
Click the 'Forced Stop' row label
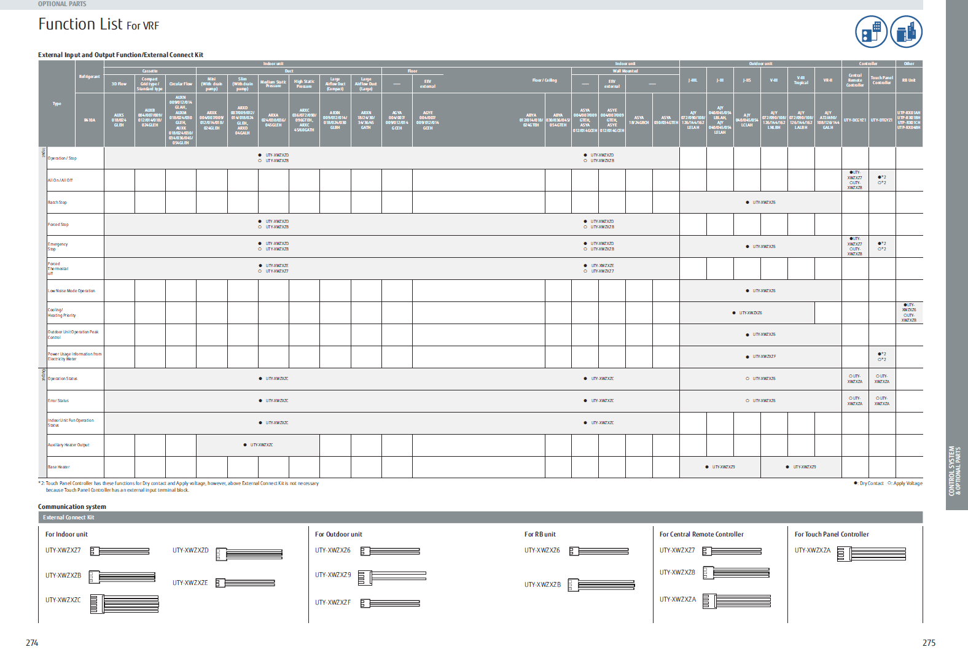coord(58,225)
